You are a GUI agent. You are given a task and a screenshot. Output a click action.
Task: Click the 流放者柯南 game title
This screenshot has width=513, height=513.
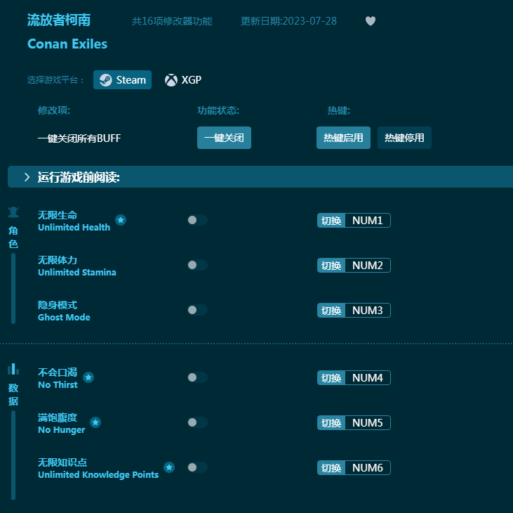pos(59,20)
